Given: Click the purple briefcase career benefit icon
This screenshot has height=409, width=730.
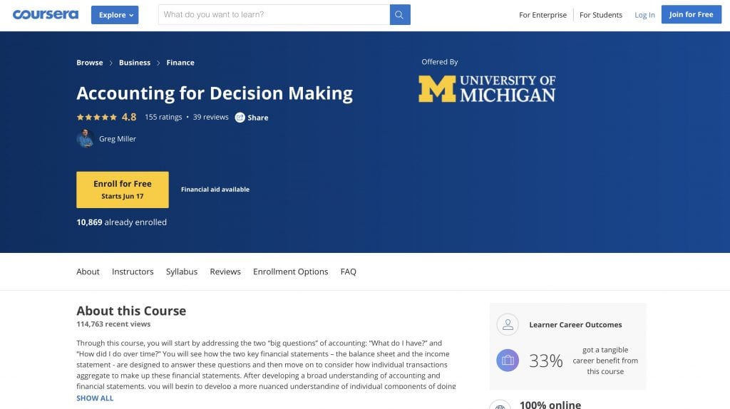Looking at the screenshot, I should click(x=508, y=360).
